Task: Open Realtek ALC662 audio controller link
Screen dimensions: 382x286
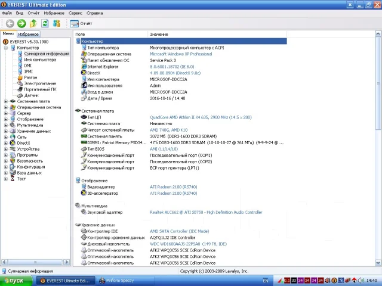Action: coord(206,212)
